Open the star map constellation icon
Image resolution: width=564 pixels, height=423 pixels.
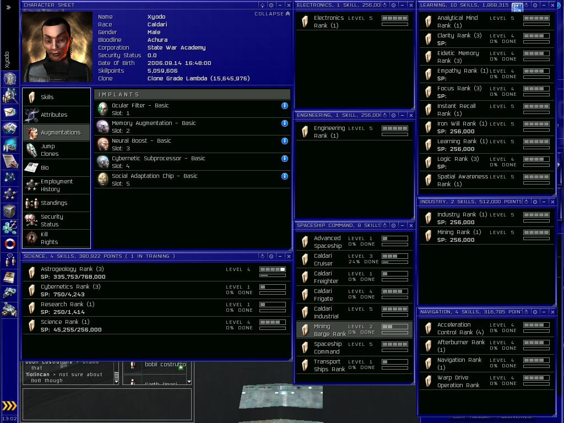click(10, 177)
